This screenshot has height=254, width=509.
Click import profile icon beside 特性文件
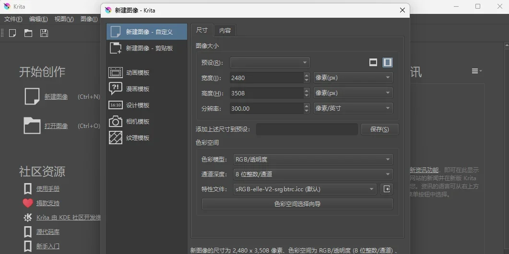[387, 189]
